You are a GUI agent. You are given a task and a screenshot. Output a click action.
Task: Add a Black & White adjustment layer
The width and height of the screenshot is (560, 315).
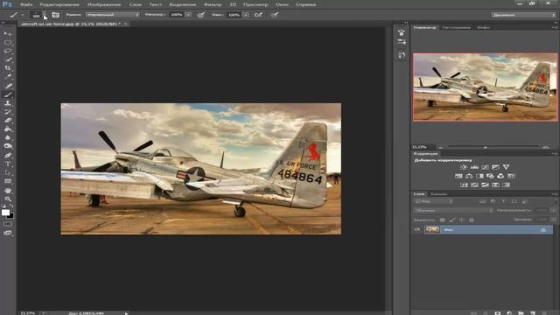pos(479,176)
